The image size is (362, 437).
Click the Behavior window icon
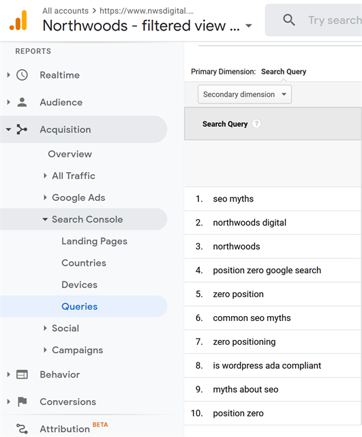pyautogui.click(x=22, y=374)
